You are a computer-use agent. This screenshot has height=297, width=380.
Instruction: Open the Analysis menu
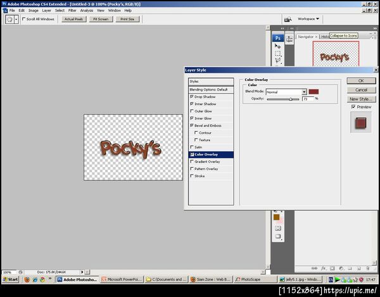87,10
